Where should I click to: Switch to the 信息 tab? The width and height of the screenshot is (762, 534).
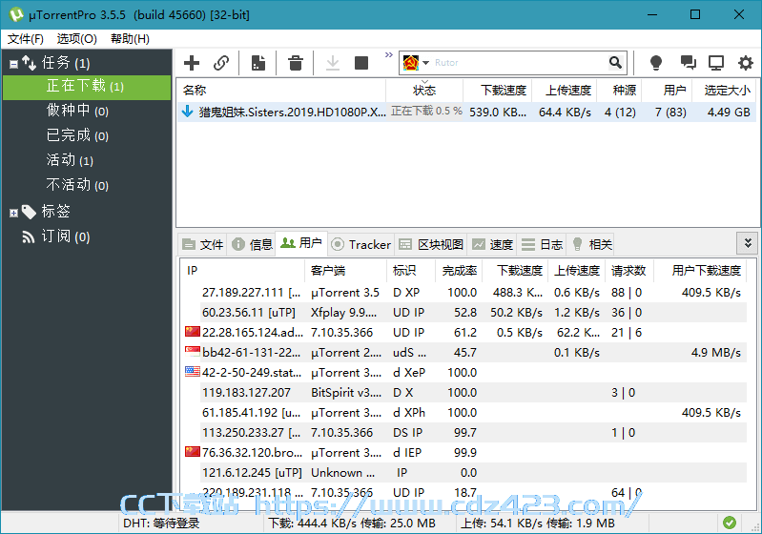tap(252, 244)
